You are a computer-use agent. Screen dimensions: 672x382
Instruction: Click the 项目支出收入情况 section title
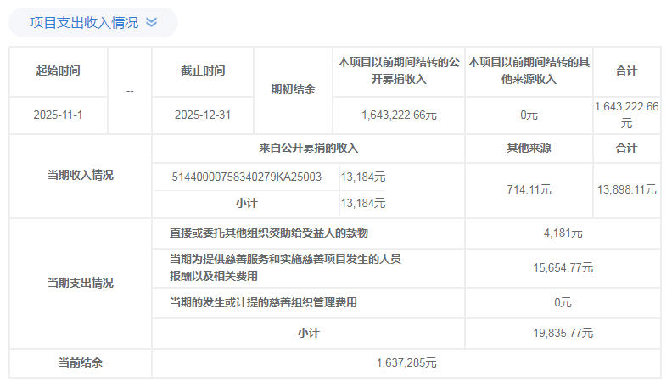coord(84,23)
